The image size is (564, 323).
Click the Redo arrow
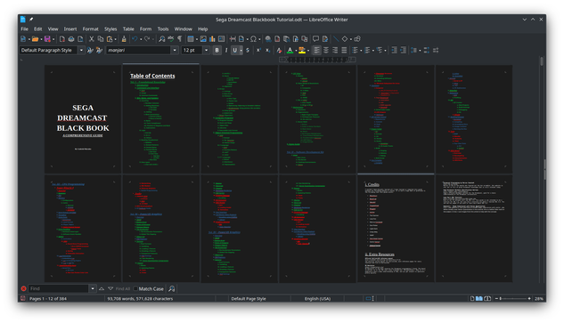click(147, 39)
